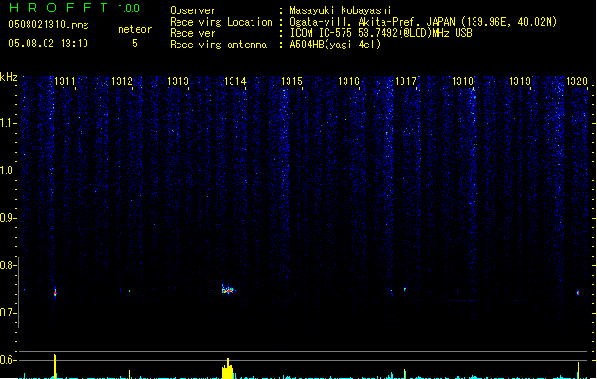Click the ICOM IC-575 receiver text
The height and width of the screenshot is (379, 597).
click(381, 33)
